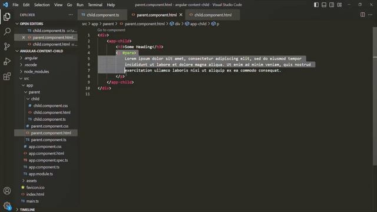The height and width of the screenshot is (212, 377).
Task: Open the Manage gear icon
Action: pos(7,206)
